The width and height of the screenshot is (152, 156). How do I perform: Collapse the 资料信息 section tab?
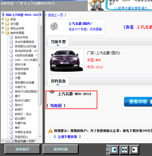pos(58,82)
